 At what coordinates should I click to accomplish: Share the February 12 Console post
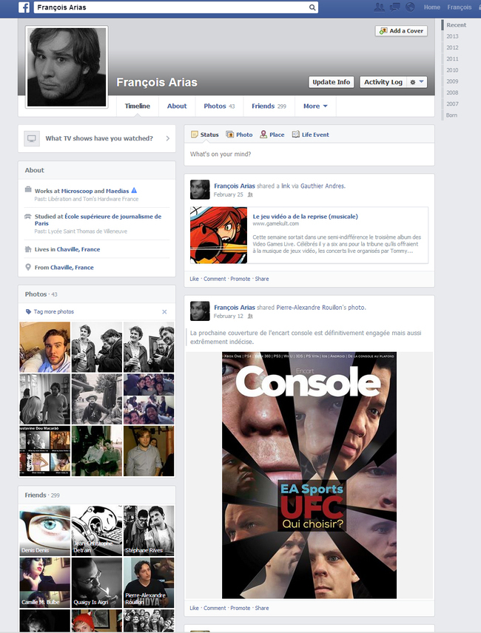click(262, 608)
